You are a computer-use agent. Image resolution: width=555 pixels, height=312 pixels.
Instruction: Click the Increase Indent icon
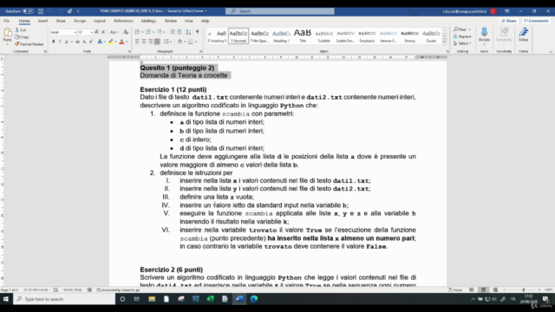pyautogui.click(x=180, y=32)
